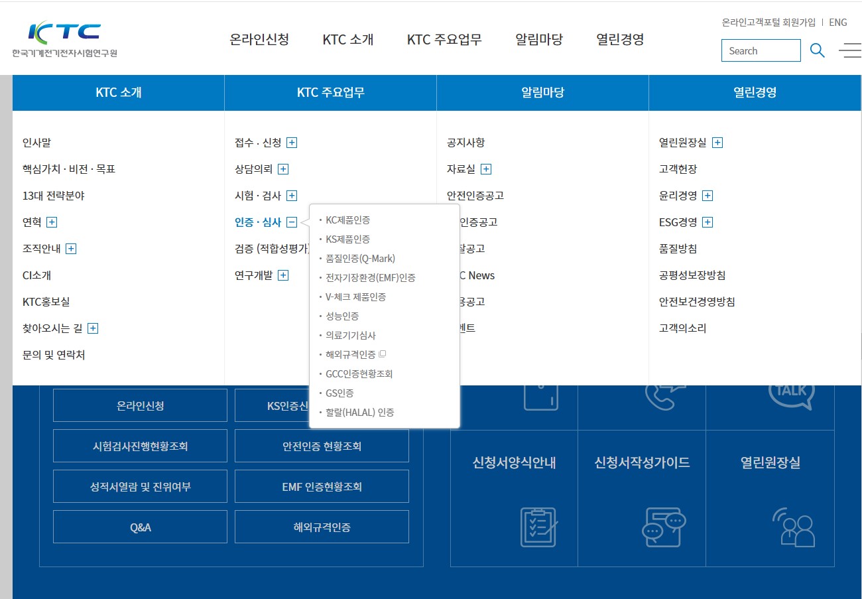Open the 고객헌장 link

pos(678,169)
